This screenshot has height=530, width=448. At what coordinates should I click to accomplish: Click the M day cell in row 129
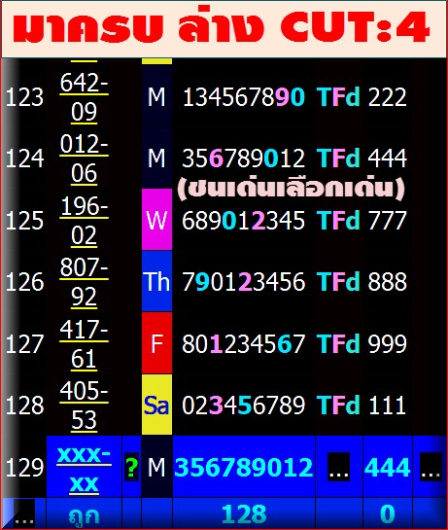[156, 467]
